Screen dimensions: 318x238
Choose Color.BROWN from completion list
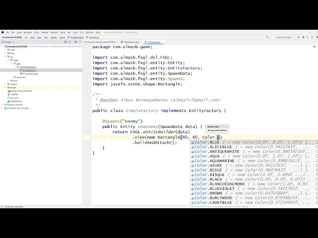coord(254,193)
